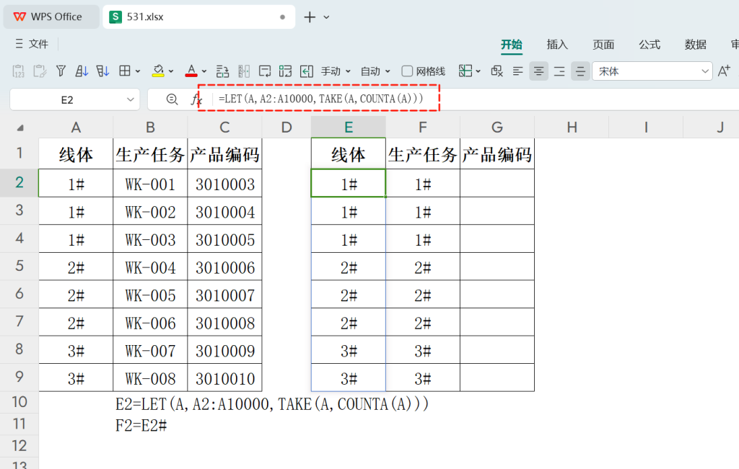Select the column A header
This screenshot has width=739, height=469.
coord(76,128)
